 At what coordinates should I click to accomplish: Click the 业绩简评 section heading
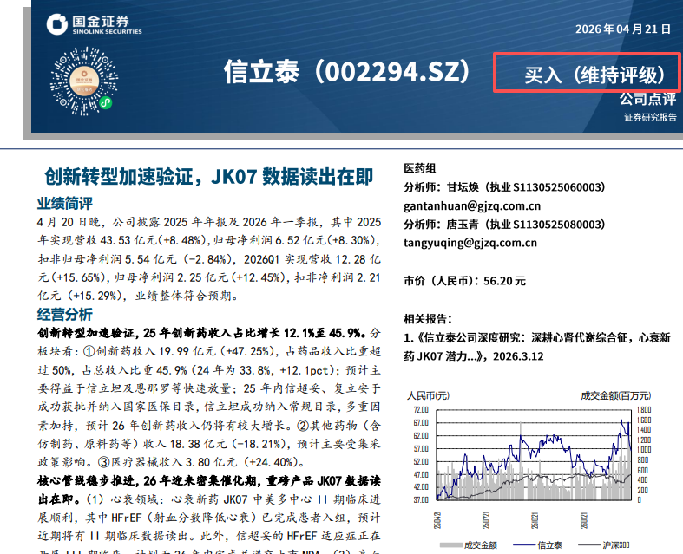pos(64,203)
